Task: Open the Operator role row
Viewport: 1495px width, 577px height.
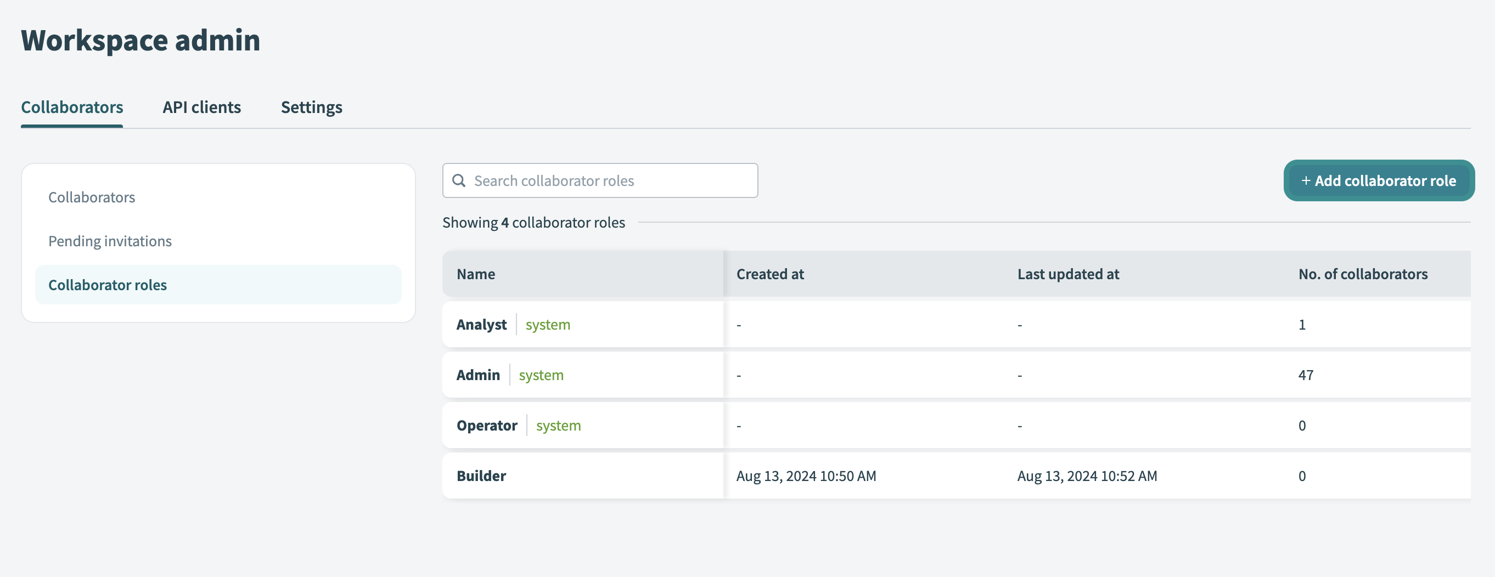Action: click(956, 425)
